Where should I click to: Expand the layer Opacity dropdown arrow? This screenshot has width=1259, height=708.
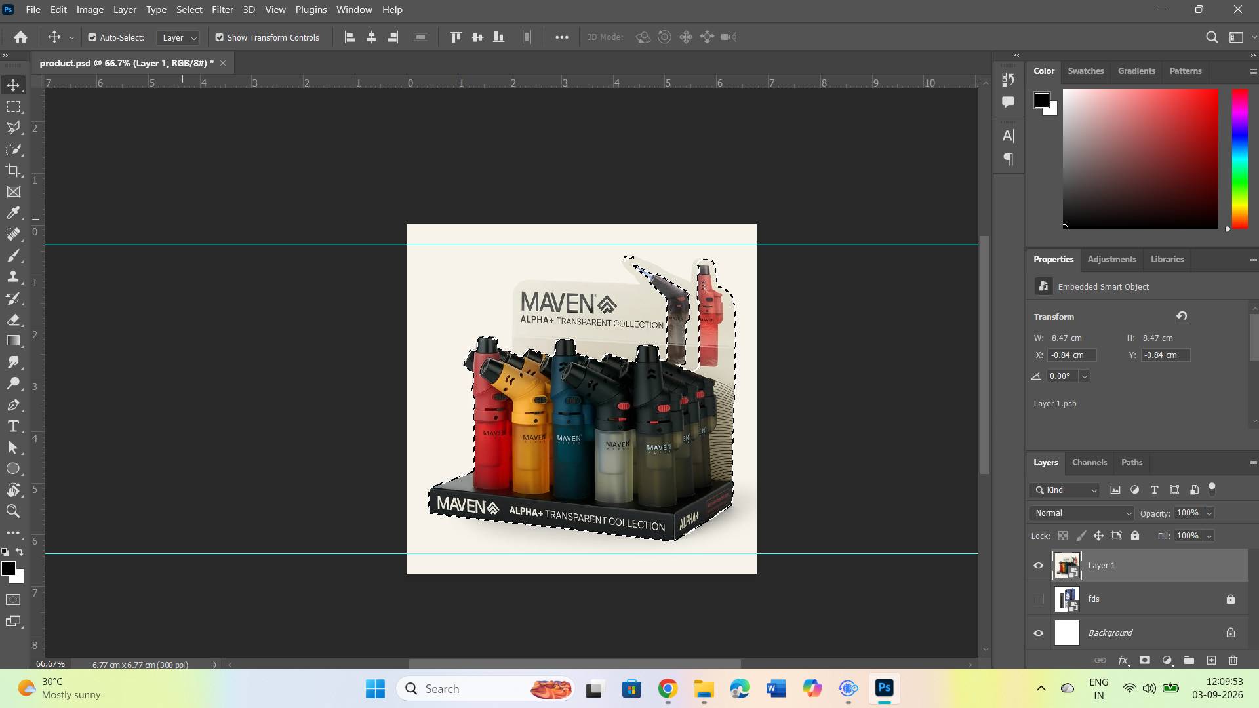pos(1209,513)
